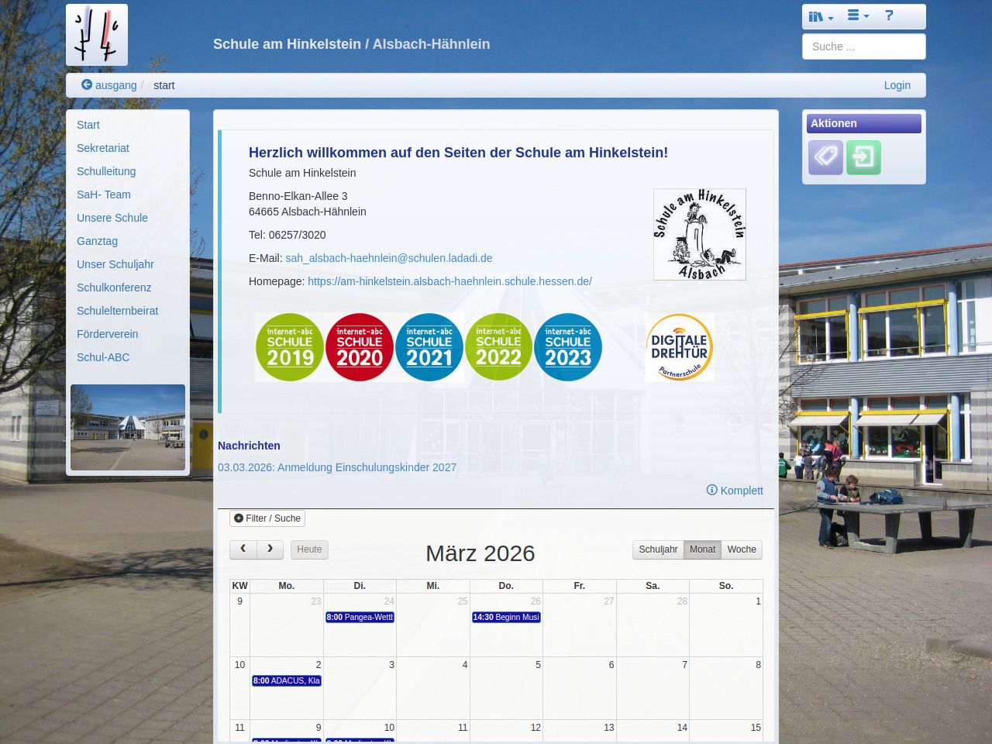Click the ausgang back arrow icon
Screen dimensions: 992x744
[87, 85]
